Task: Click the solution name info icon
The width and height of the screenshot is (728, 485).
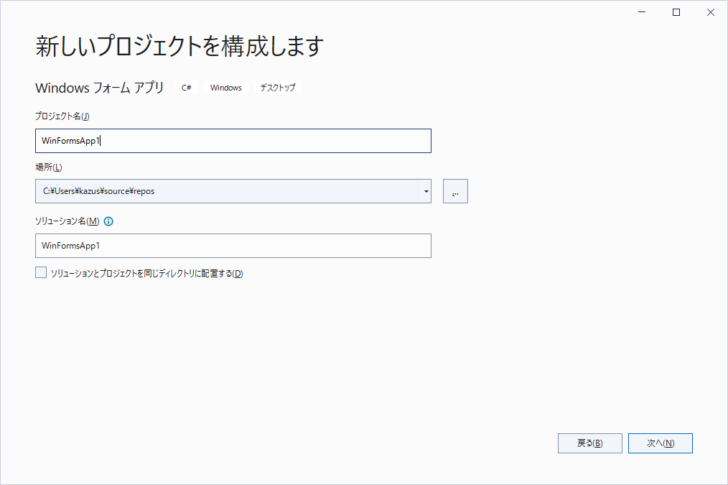Action: pyautogui.click(x=108, y=221)
